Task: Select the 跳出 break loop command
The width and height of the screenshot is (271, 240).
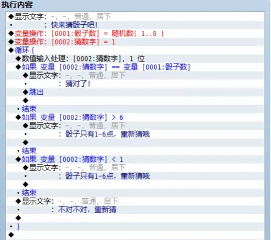Action: 135,92
